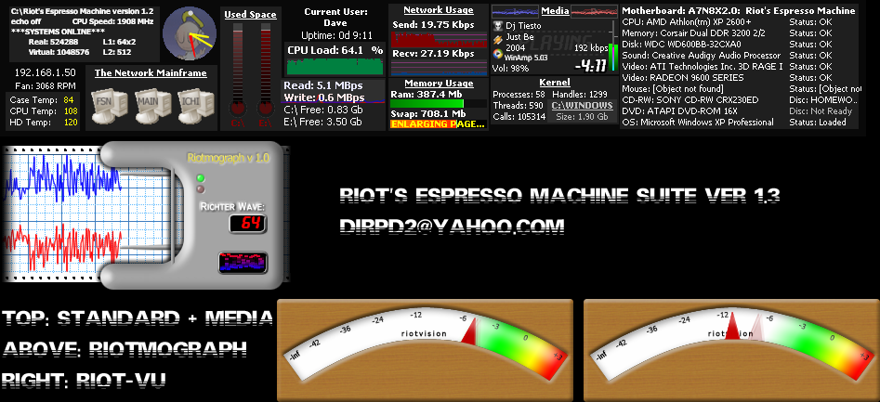Click the analog clock with yellow hands
The width and height of the screenshot is (880, 402).
pyautogui.click(x=190, y=33)
